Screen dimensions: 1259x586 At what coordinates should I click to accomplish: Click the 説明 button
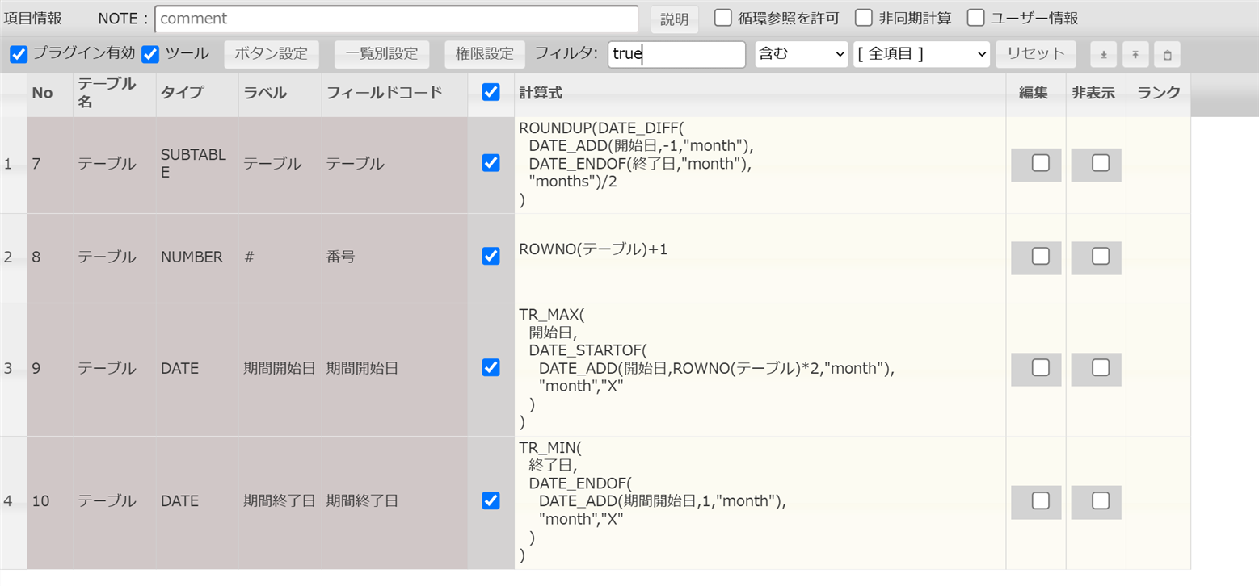(675, 19)
